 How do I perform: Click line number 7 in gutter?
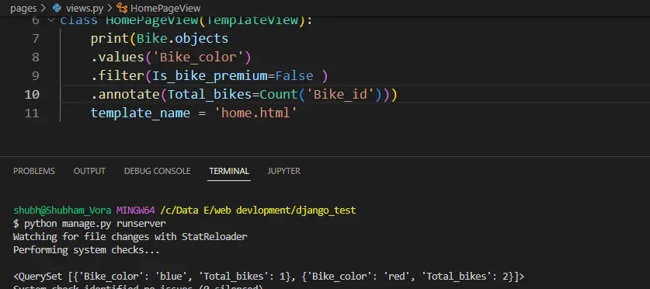[x=35, y=39]
